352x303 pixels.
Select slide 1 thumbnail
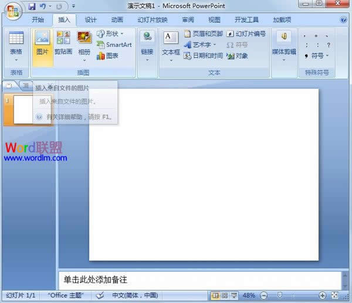(x=29, y=109)
